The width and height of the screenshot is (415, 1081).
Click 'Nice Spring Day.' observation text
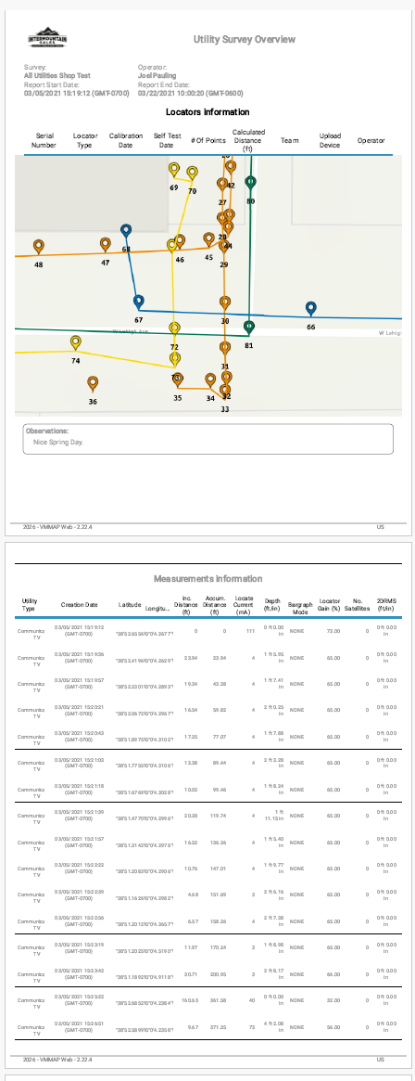point(58,442)
